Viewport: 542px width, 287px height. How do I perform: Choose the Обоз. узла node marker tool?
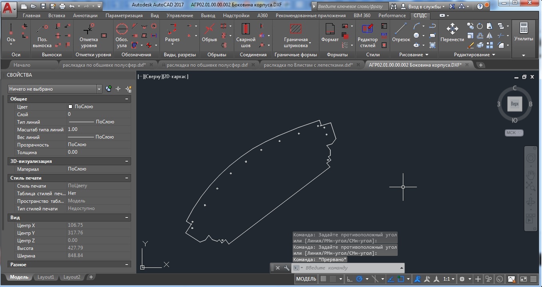pyautogui.click(x=122, y=35)
